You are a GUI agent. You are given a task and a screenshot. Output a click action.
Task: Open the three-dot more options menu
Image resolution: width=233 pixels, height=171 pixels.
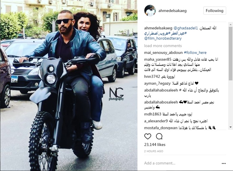tap(224, 164)
